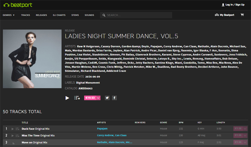Click Log In / Sign Up
The width and height of the screenshot is (251, 147).
coord(235,5)
